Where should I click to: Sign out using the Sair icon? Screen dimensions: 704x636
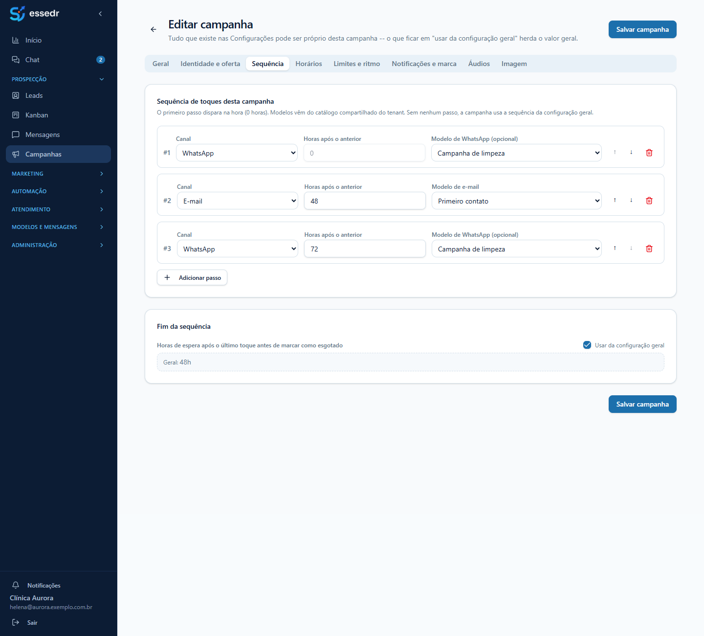tap(16, 622)
